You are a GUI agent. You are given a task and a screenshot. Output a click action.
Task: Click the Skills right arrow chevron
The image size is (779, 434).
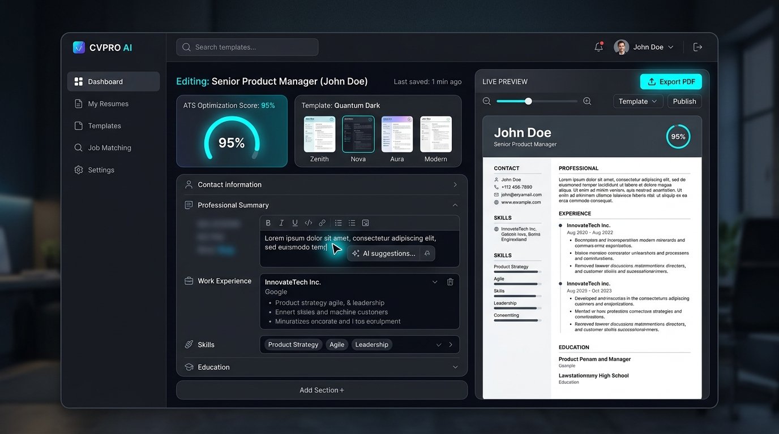click(451, 345)
